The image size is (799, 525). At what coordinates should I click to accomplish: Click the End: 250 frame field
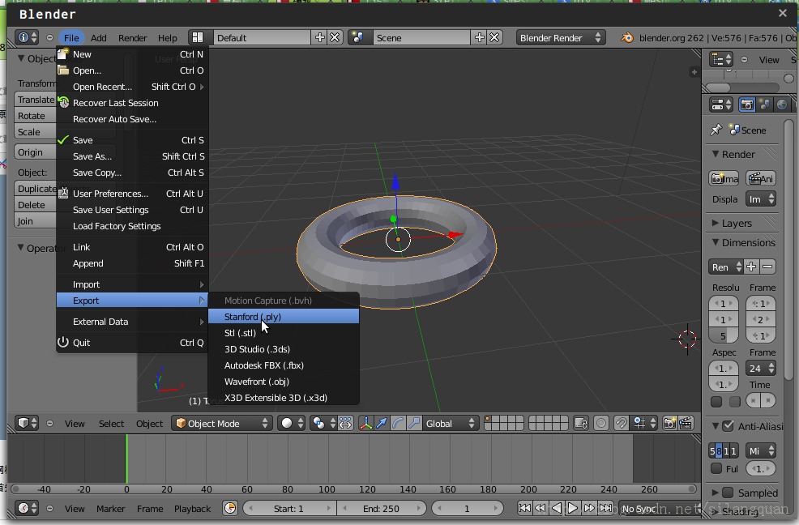point(381,509)
